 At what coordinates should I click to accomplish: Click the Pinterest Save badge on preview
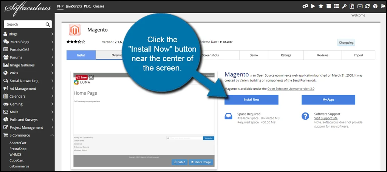coord(82,77)
